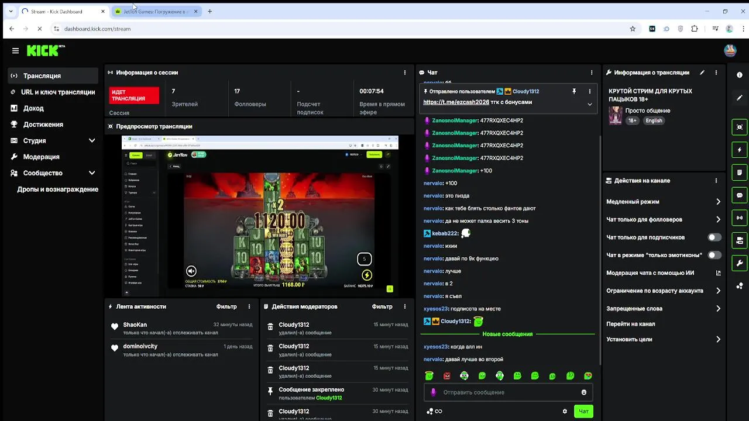
Task: Open the browser tab list dropdown
Action: tap(11, 11)
